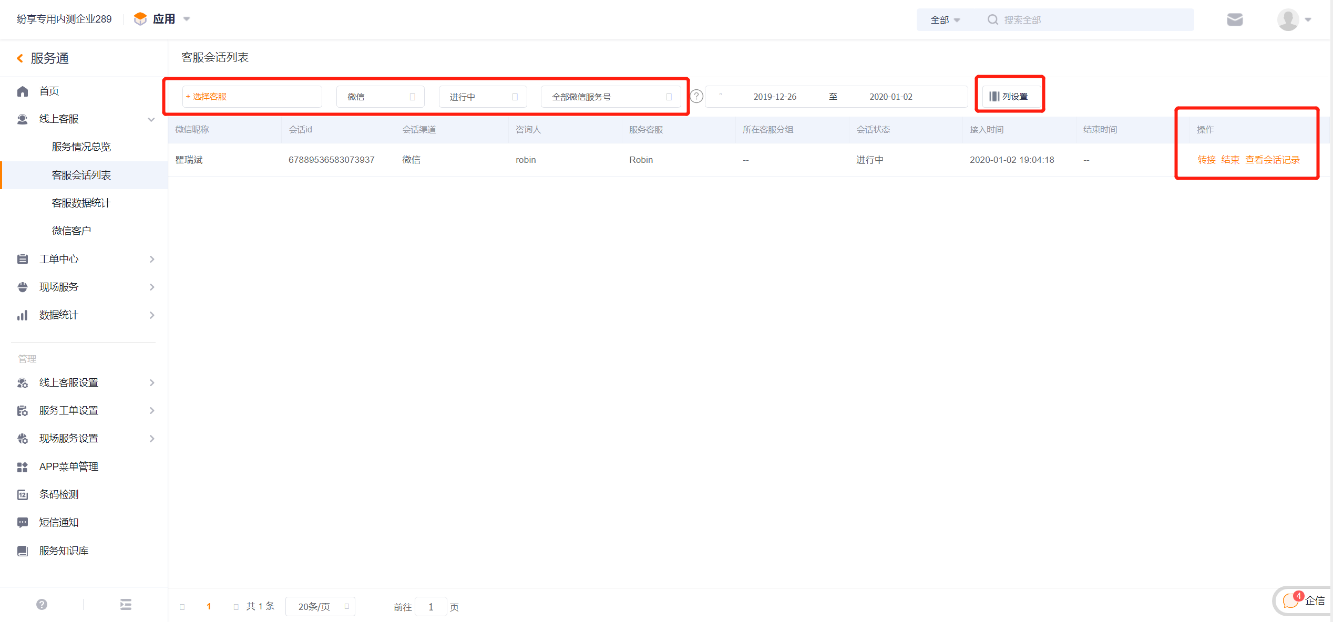Open the 企信 chat bubble icon

coord(1290,600)
